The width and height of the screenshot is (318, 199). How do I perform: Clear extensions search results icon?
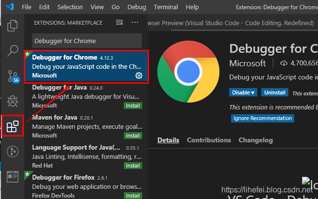tap(119, 22)
